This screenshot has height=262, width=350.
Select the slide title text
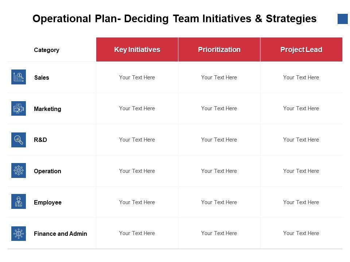(x=174, y=19)
